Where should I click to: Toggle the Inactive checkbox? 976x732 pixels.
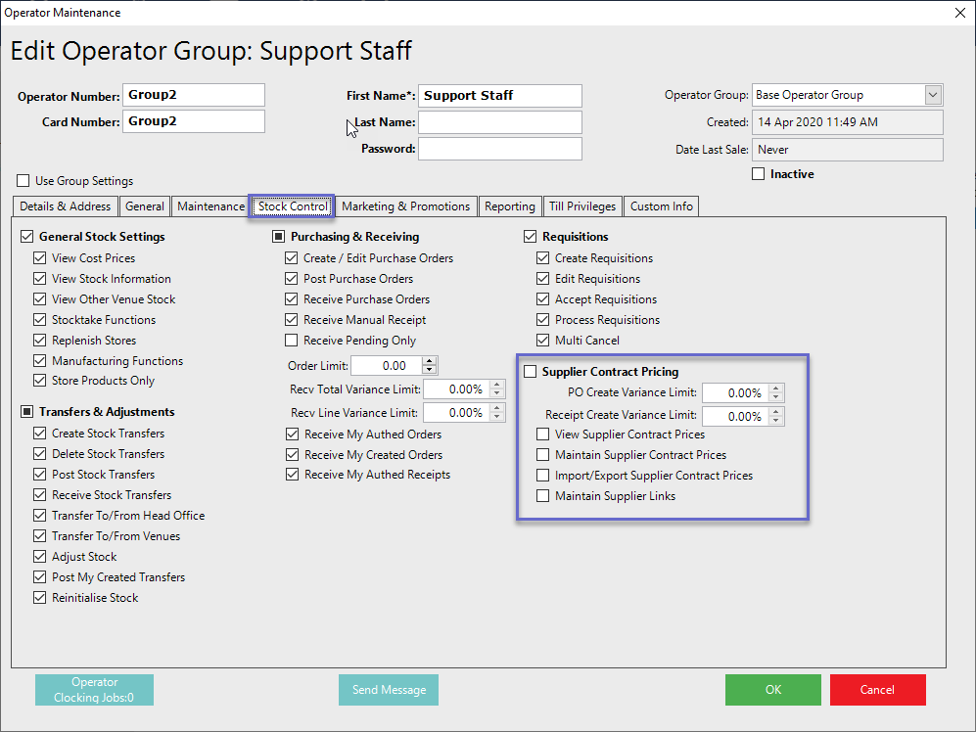(758, 174)
